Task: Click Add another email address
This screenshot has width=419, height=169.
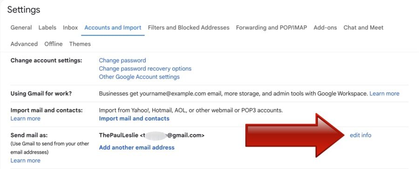Action: (136, 147)
